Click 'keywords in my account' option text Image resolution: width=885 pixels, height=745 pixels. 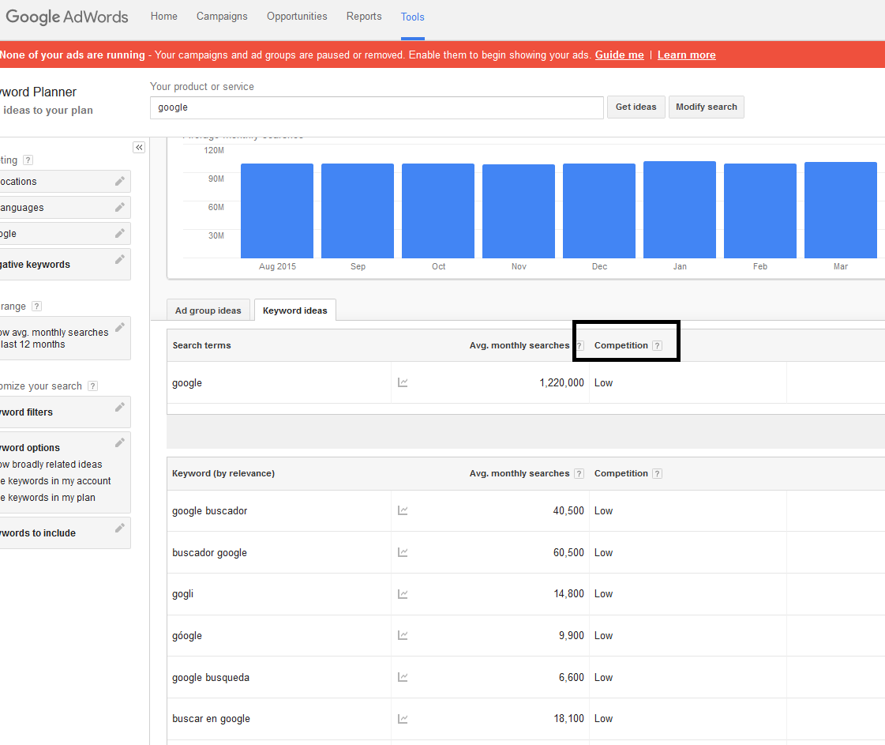[x=59, y=480]
